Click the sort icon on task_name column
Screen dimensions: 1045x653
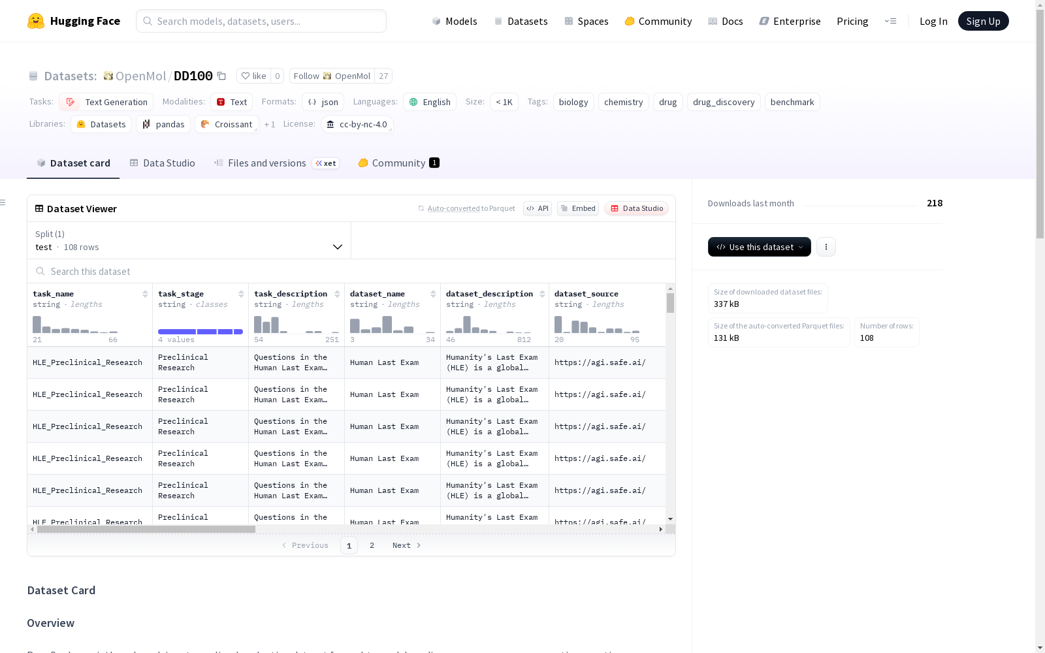point(145,294)
